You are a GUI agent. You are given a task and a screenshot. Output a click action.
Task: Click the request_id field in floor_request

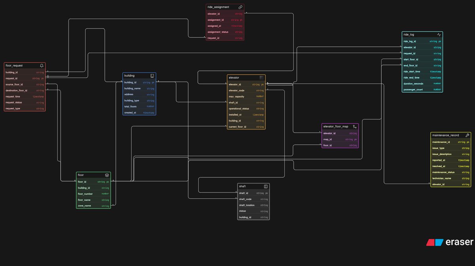coord(24,78)
